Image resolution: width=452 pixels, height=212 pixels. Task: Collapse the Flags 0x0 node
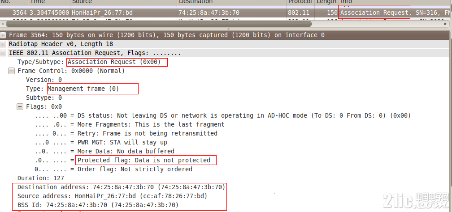coord(20,106)
